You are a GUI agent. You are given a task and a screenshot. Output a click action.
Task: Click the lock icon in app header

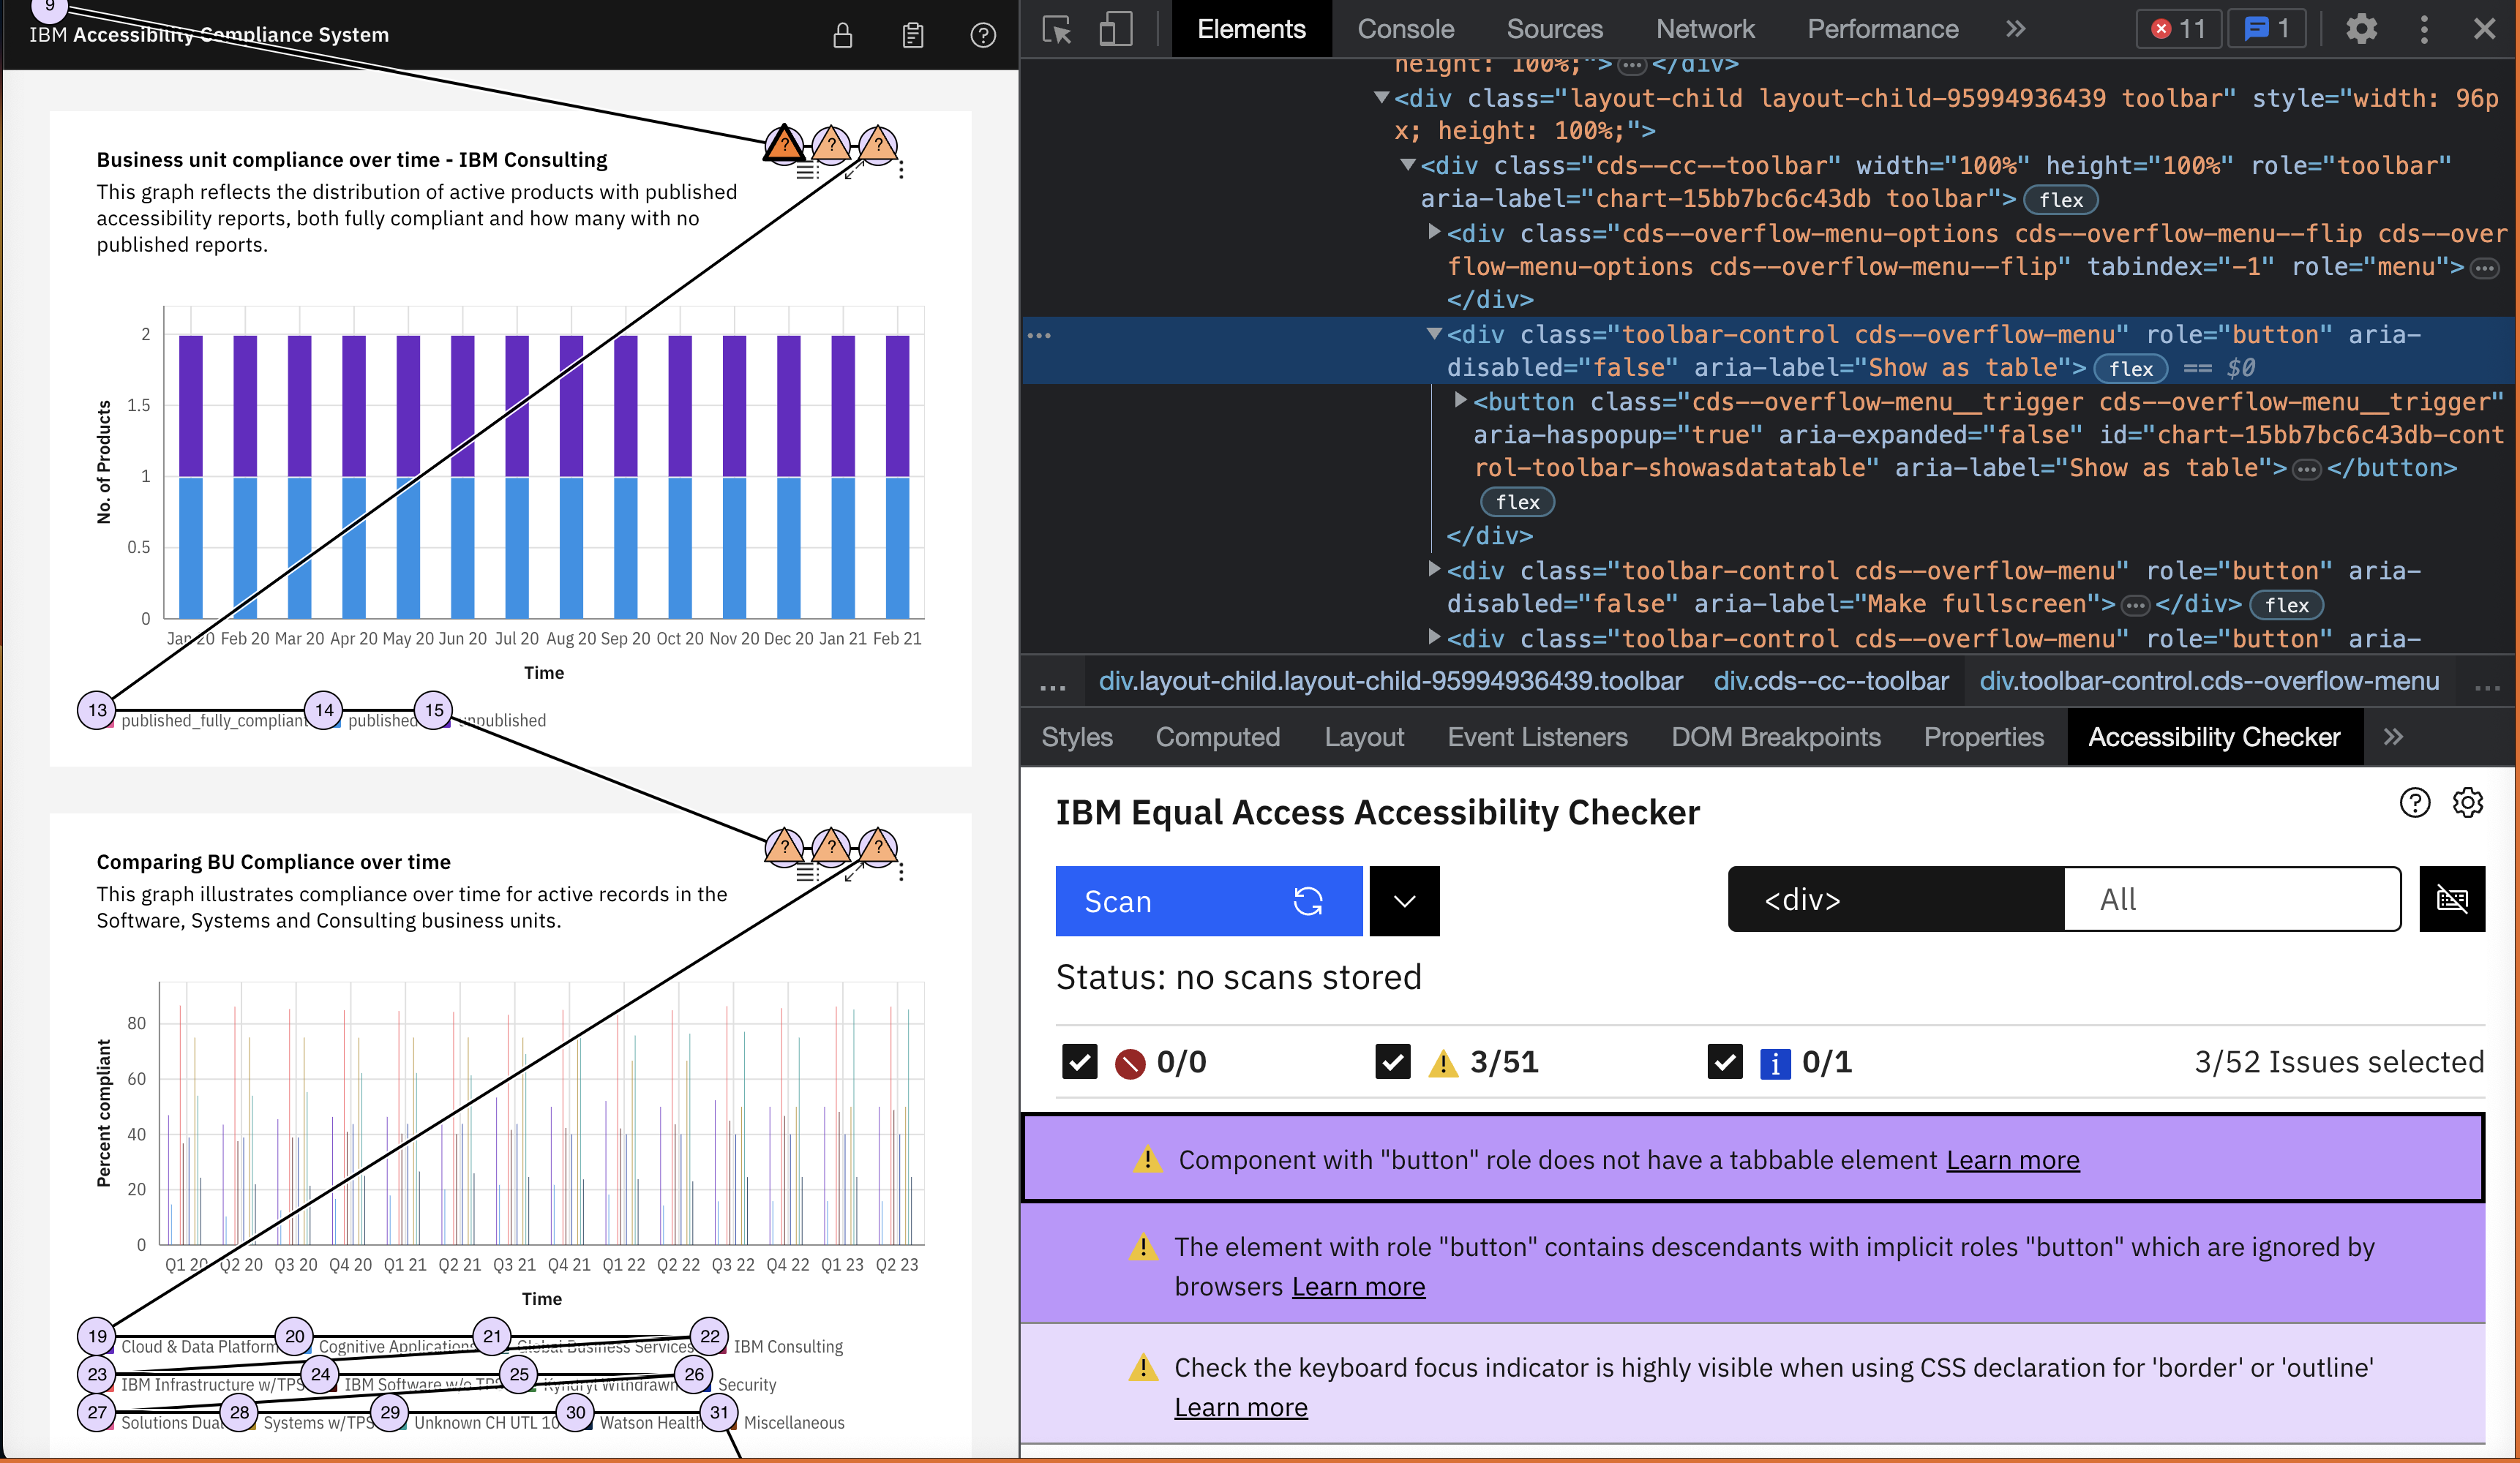tap(842, 34)
